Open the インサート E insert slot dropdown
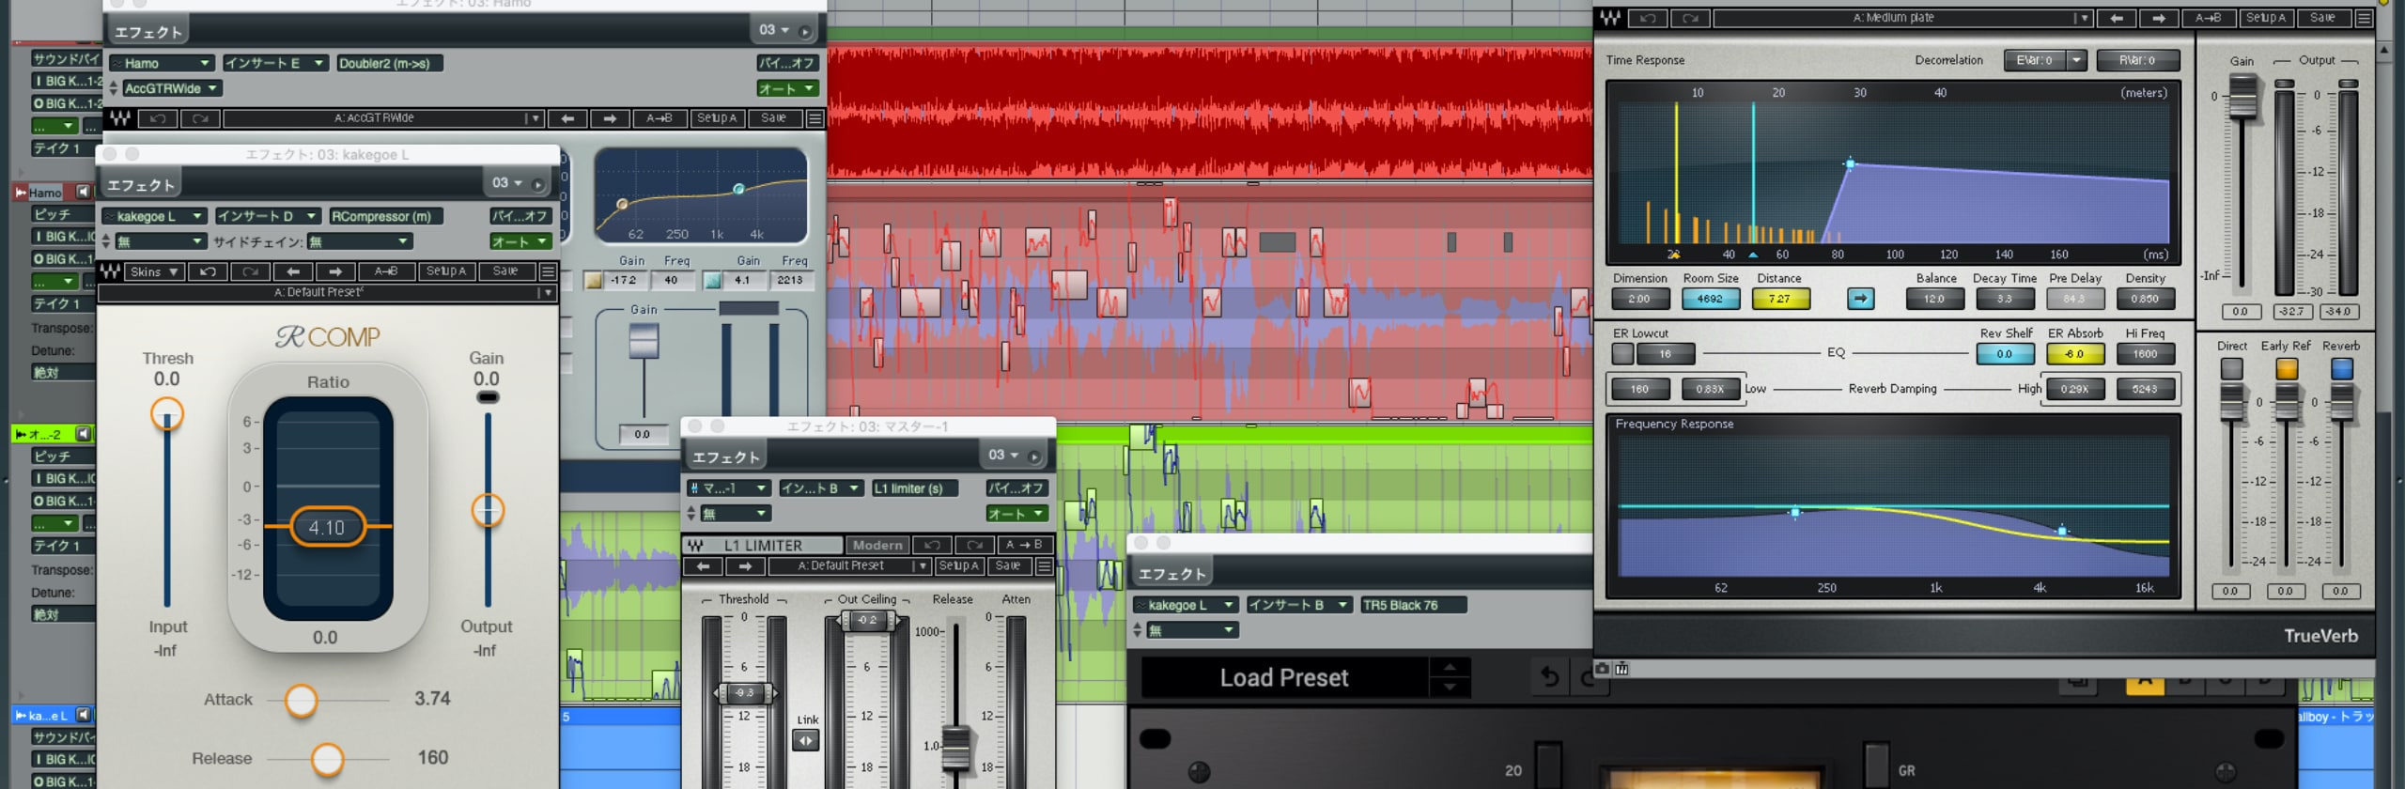The width and height of the screenshot is (2405, 789). coord(274,63)
